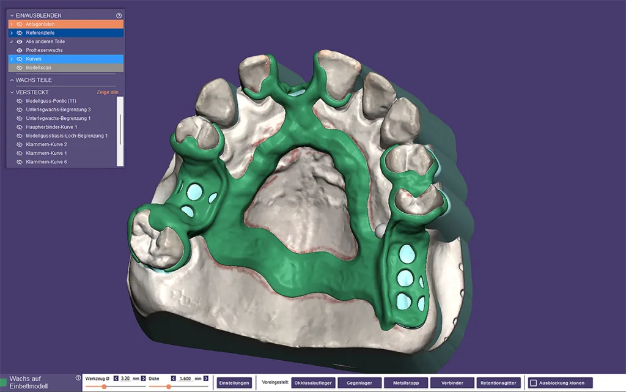Viewport: 626px width, 392px height.
Task: Open Einstellungen
Action: point(234,383)
